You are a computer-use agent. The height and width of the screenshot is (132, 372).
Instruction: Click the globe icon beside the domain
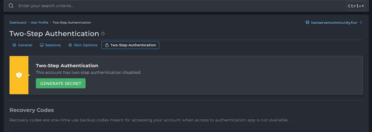tap(307, 22)
